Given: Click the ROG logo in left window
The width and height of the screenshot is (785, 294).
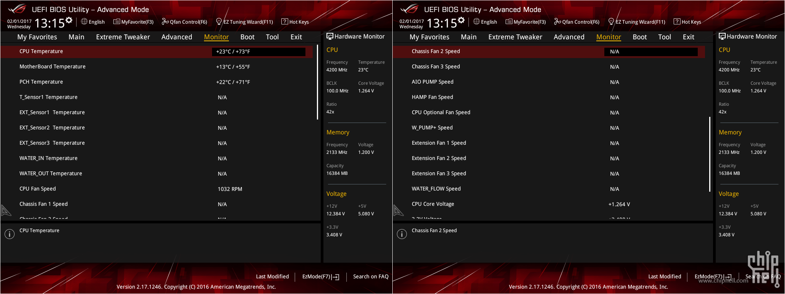Looking at the screenshot, I should click(x=17, y=9).
